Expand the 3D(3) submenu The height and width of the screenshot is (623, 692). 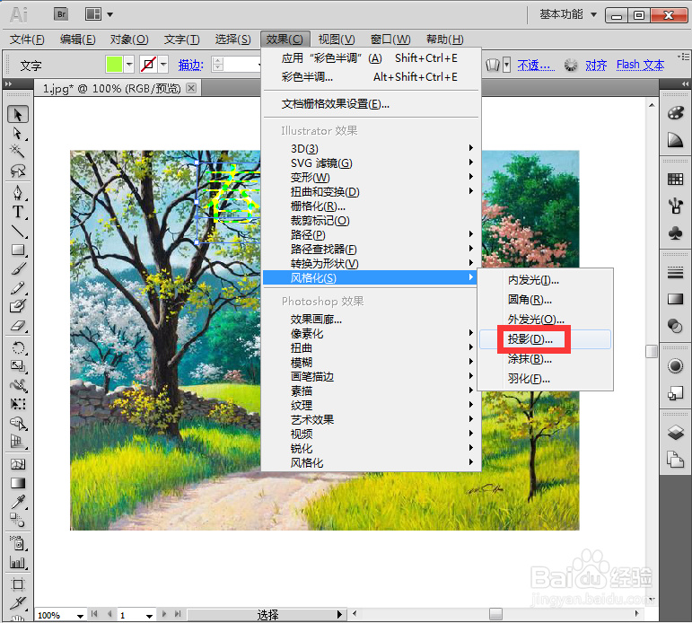click(x=370, y=148)
